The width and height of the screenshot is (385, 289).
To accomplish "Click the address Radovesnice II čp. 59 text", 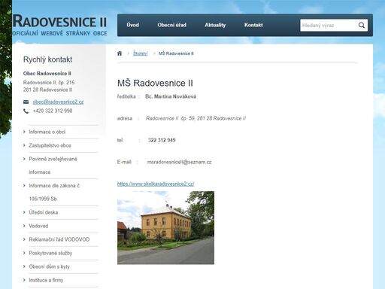I will point(196,118).
